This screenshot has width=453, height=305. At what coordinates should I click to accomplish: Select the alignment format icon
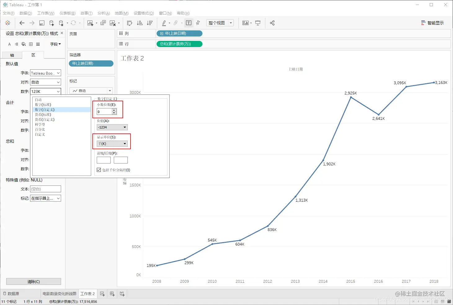tap(16, 44)
